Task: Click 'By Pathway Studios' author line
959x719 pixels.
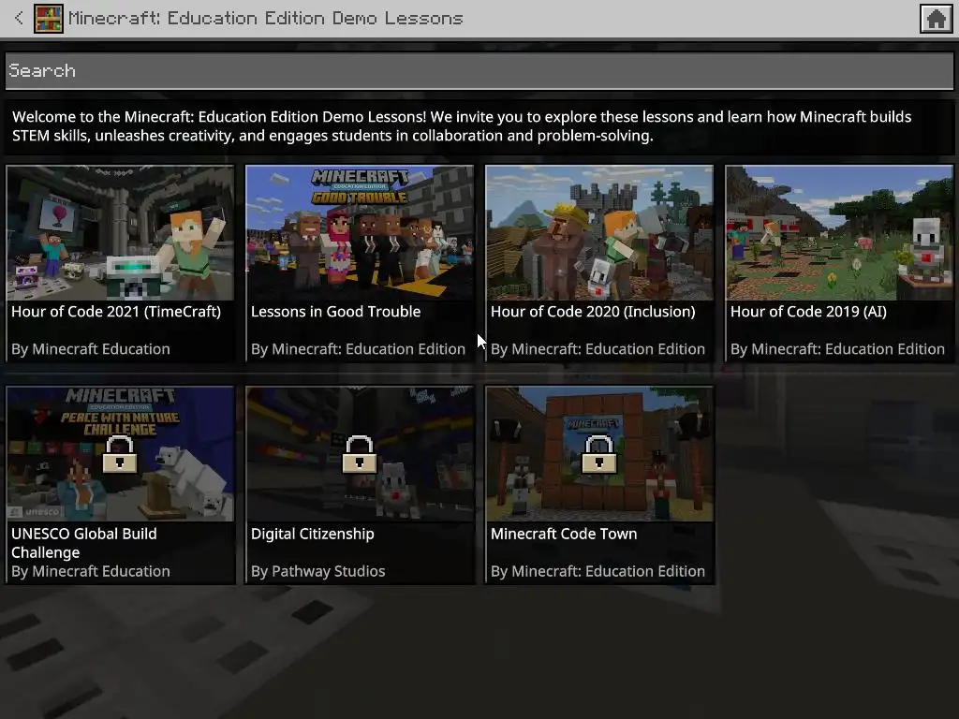Action: coord(318,571)
